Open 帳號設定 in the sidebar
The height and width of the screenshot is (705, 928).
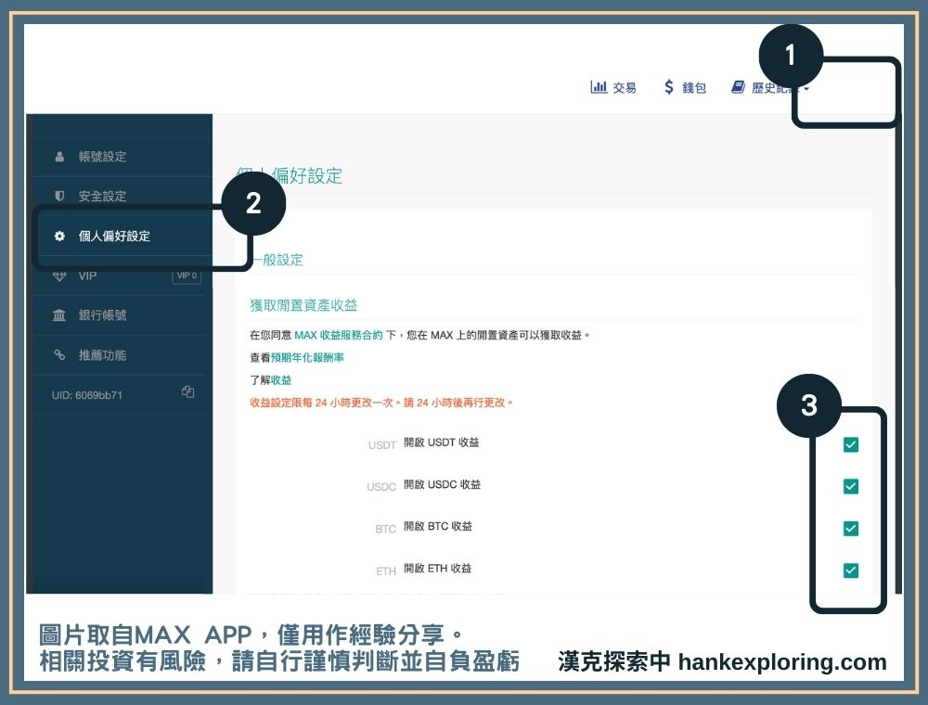tap(102, 157)
